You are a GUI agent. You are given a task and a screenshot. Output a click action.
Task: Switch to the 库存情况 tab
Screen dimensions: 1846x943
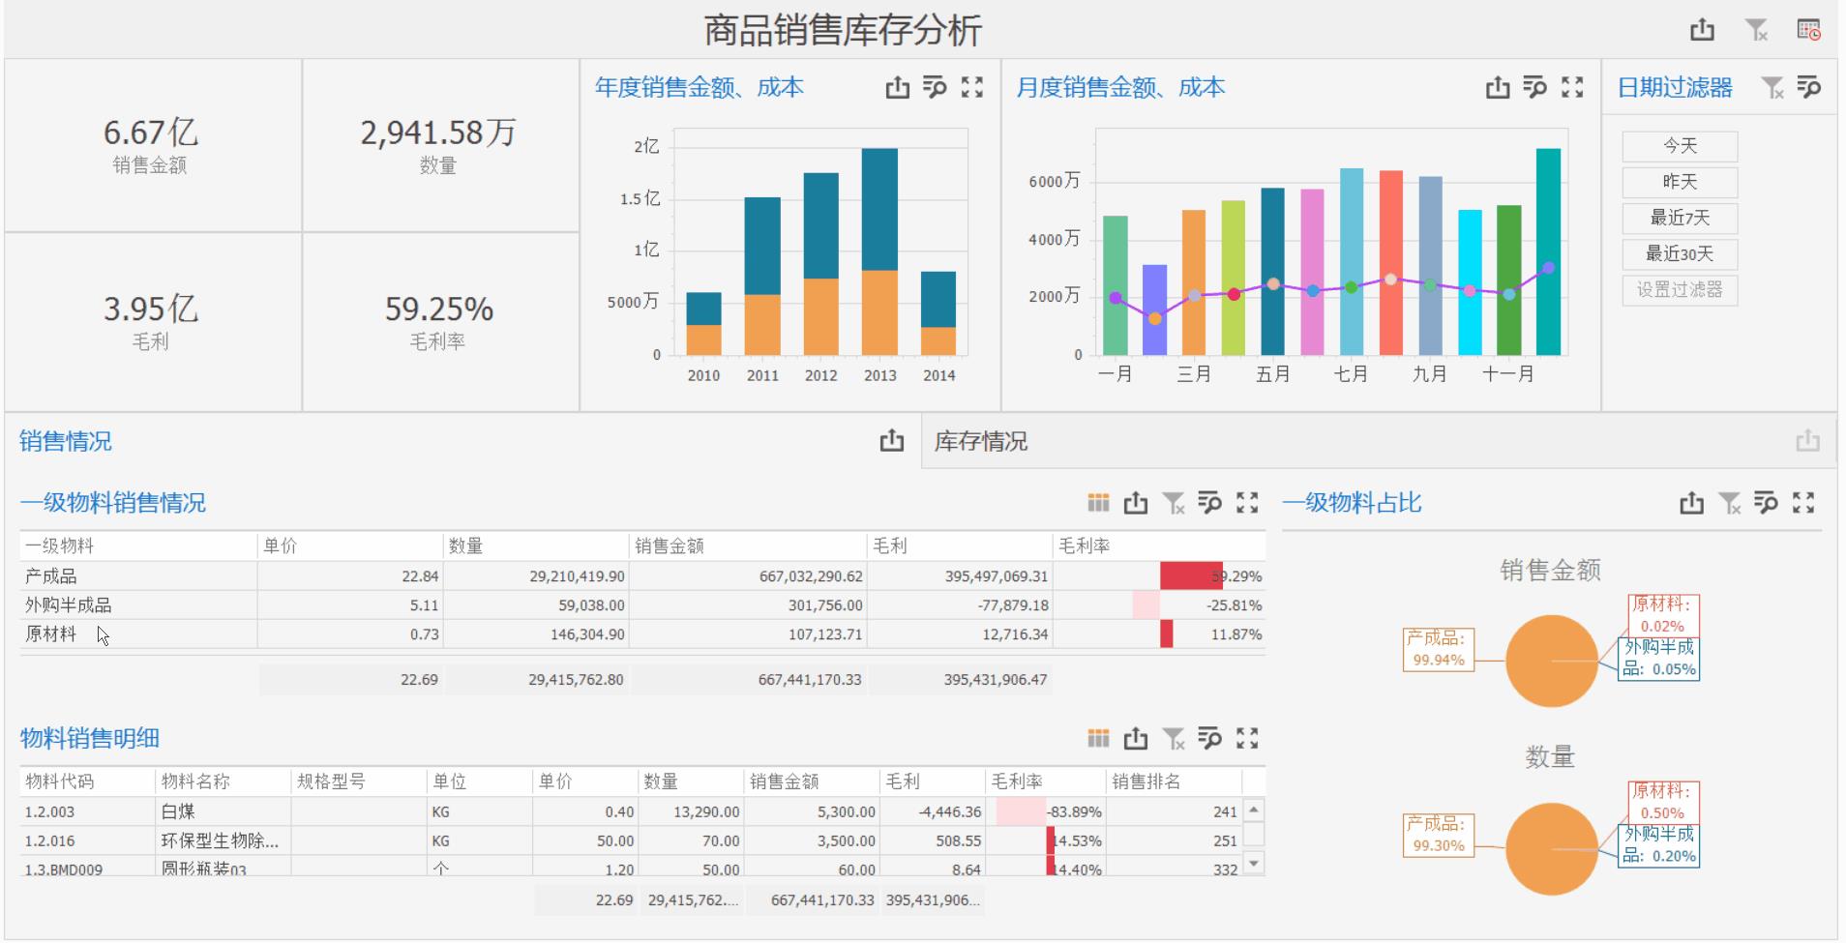(x=980, y=442)
